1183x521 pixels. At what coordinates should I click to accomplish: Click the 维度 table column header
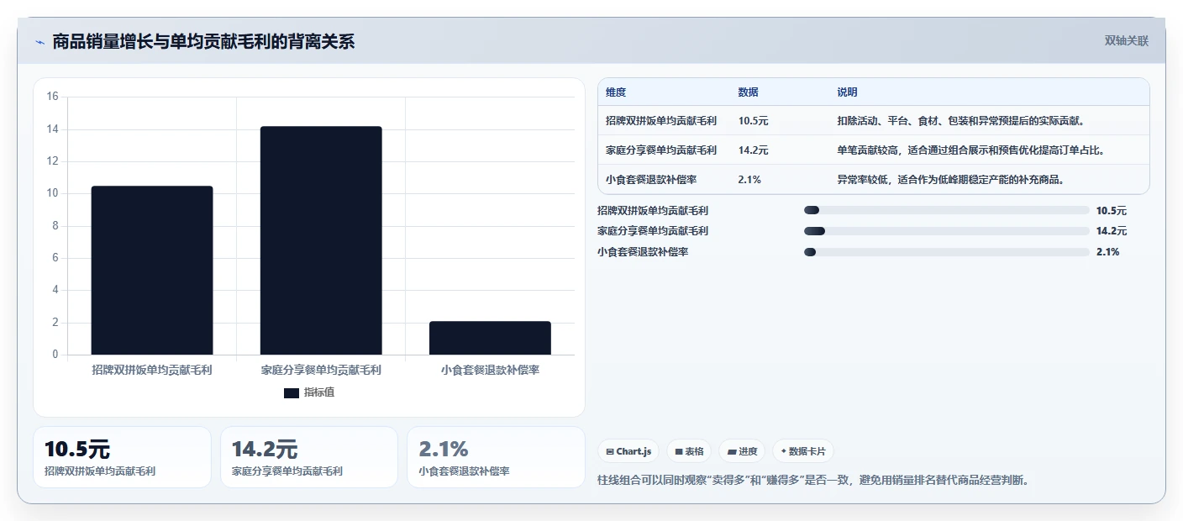tap(616, 92)
